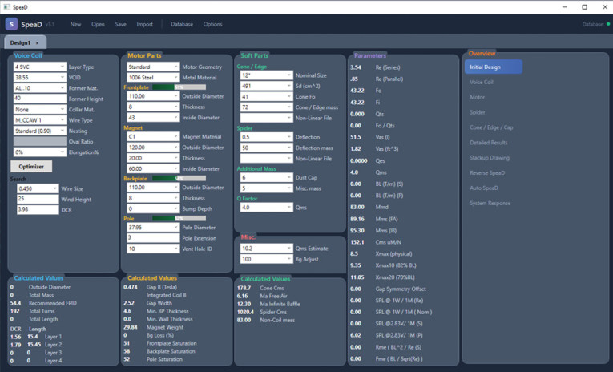Viewport: 613px width, 372px height.
Task: Open the Stackup Drawing view
Action: [x=490, y=158]
